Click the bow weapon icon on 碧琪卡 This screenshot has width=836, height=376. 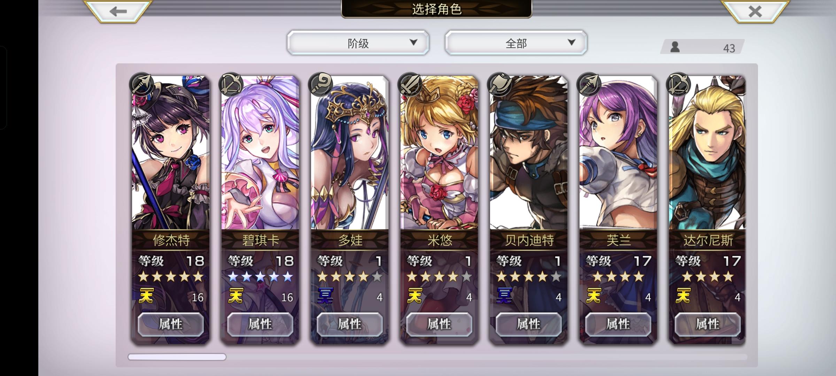tap(231, 84)
